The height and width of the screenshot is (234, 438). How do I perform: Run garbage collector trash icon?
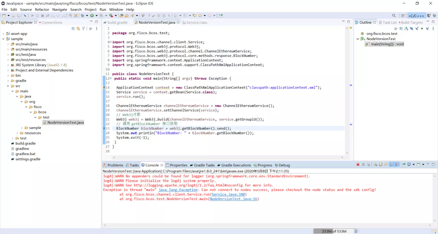[x=356, y=231]
